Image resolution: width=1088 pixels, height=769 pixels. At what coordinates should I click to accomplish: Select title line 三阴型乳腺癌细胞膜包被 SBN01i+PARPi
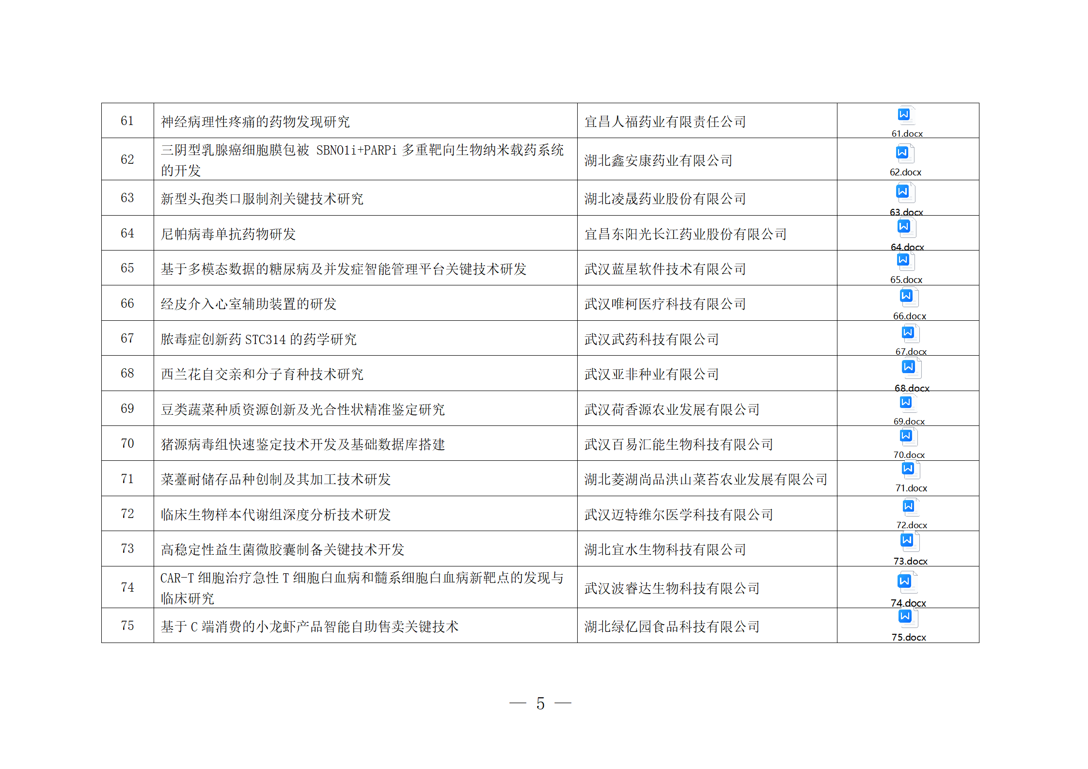click(x=279, y=150)
